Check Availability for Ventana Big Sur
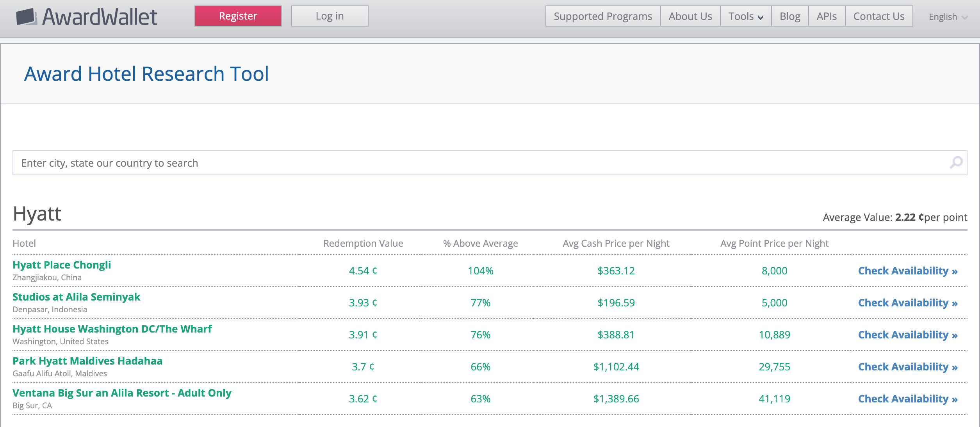This screenshot has height=427, width=980. (907, 399)
